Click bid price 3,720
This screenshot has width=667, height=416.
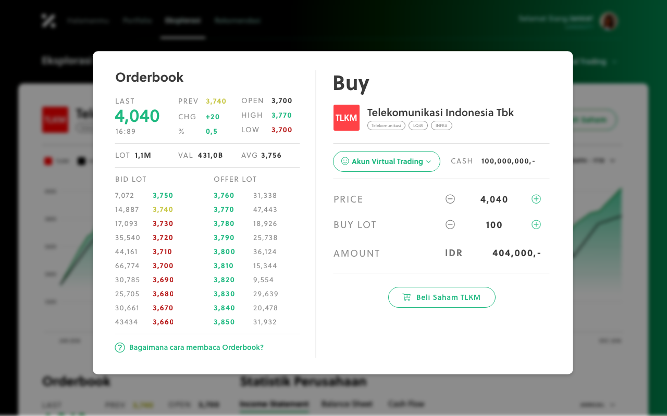click(x=163, y=238)
